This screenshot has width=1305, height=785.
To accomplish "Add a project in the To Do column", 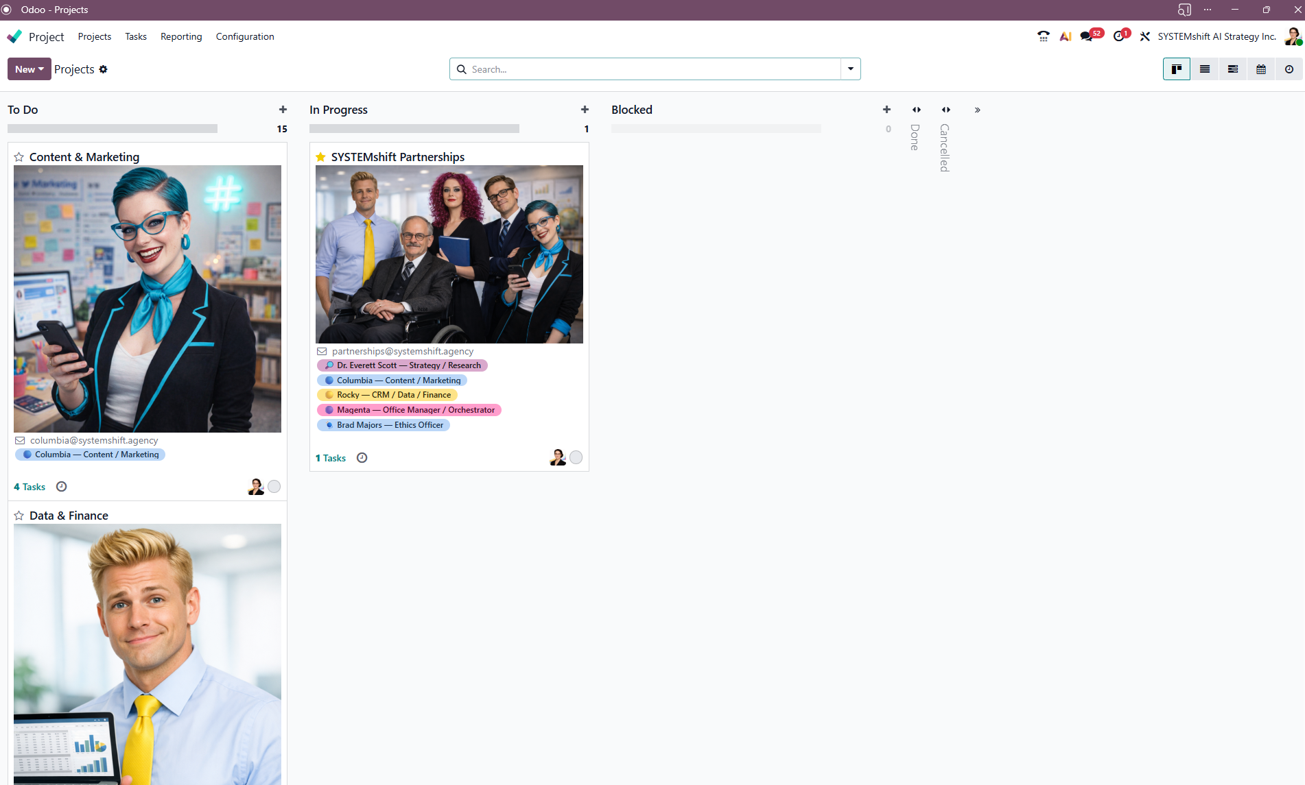I will [x=283, y=110].
